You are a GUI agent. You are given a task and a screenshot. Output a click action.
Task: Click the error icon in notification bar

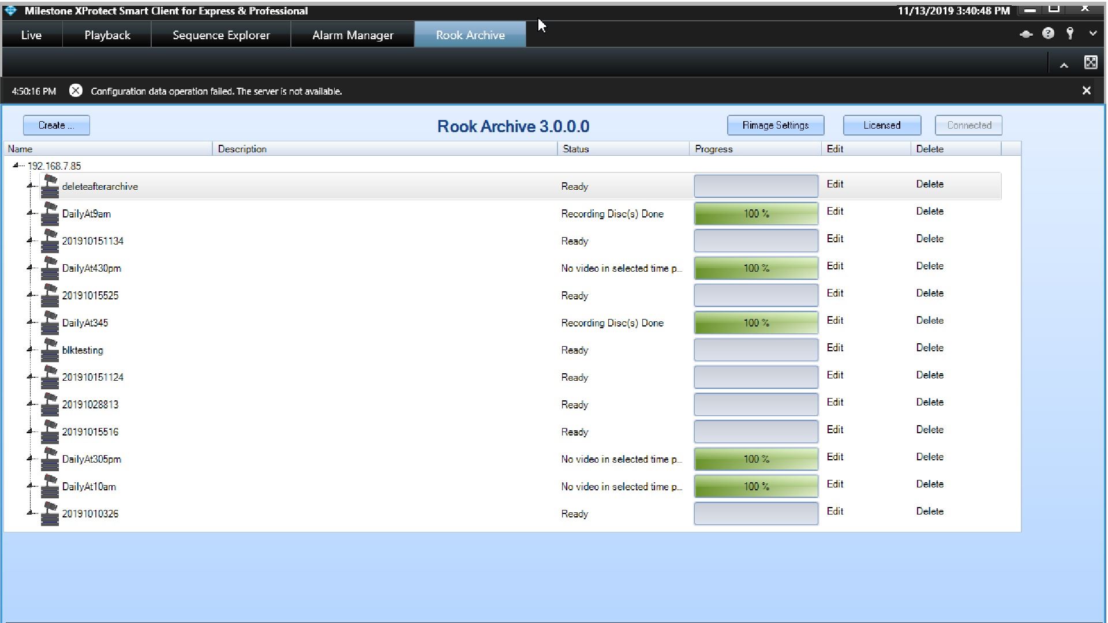(x=76, y=91)
